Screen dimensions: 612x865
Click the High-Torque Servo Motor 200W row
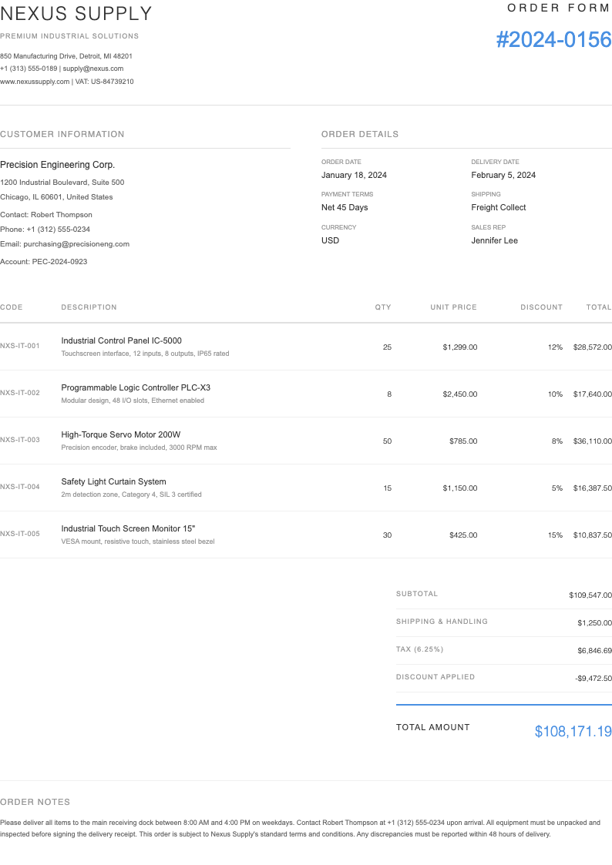(x=121, y=434)
